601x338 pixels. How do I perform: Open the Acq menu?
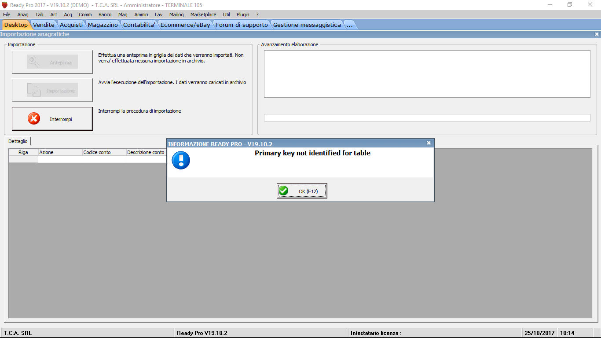click(68, 15)
